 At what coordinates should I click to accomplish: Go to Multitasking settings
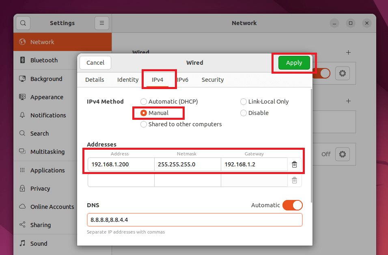pos(47,151)
